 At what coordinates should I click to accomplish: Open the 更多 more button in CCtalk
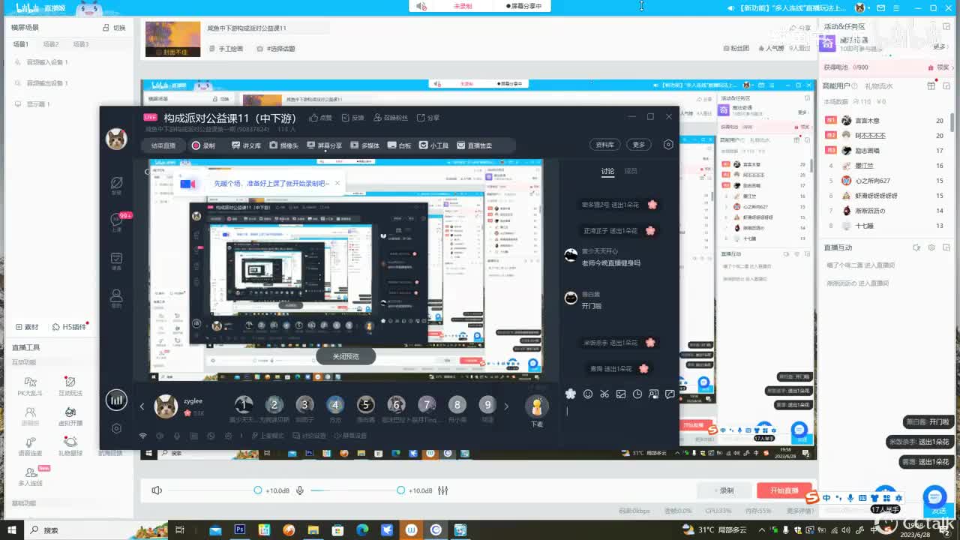[638, 145]
